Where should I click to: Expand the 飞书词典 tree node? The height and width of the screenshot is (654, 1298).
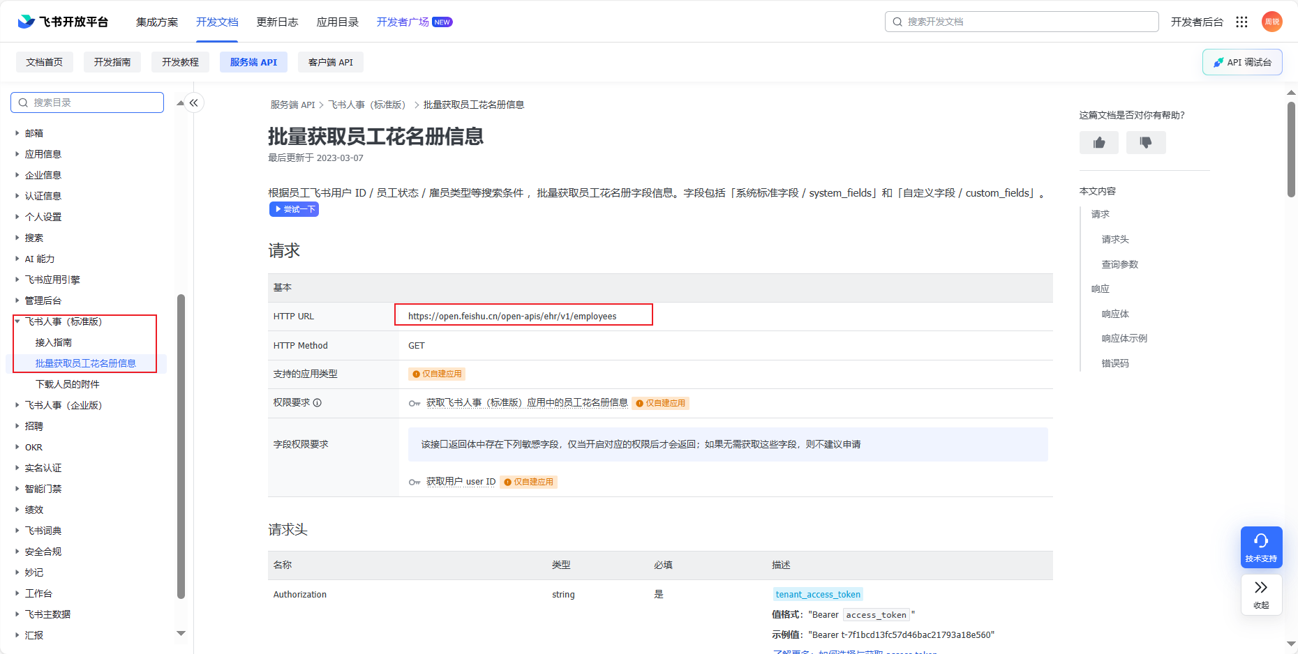point(17,530)
